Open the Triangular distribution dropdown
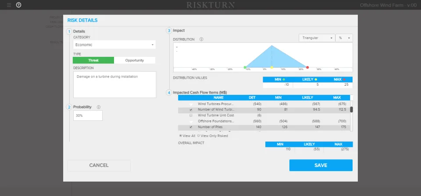The width and height of the screenshot is (421, 196). click(317, 38)
